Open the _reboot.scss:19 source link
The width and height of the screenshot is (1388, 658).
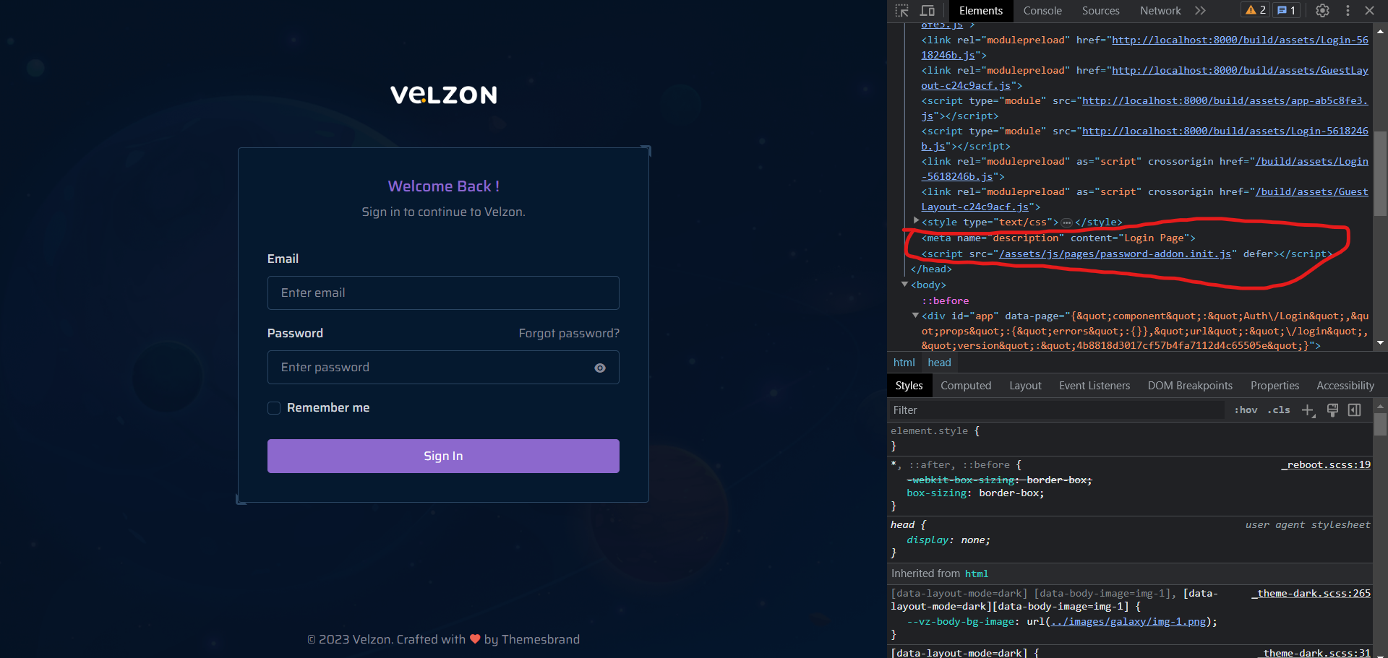pyautogui.click(x=1327, y=464)
